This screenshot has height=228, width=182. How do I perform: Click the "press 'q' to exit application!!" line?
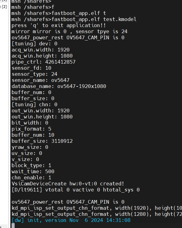59,26
